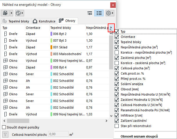Image resolution: width=177 pixels, height=139 pixels.
Task: Click horizontal scrollbar left arrow
Action: [x=4, y=121]
